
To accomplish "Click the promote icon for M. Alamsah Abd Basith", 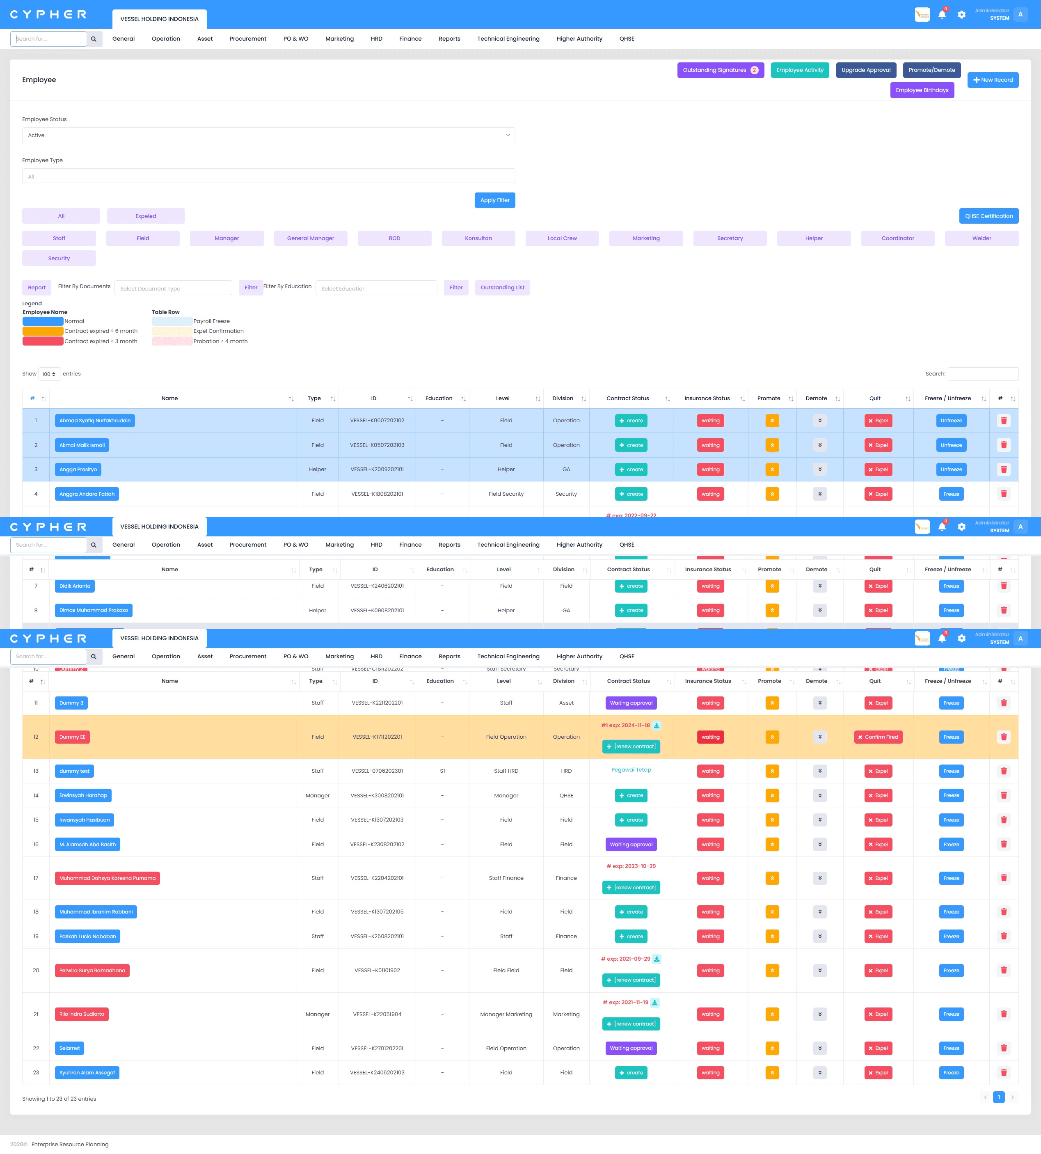I will (x=772, y=845).
